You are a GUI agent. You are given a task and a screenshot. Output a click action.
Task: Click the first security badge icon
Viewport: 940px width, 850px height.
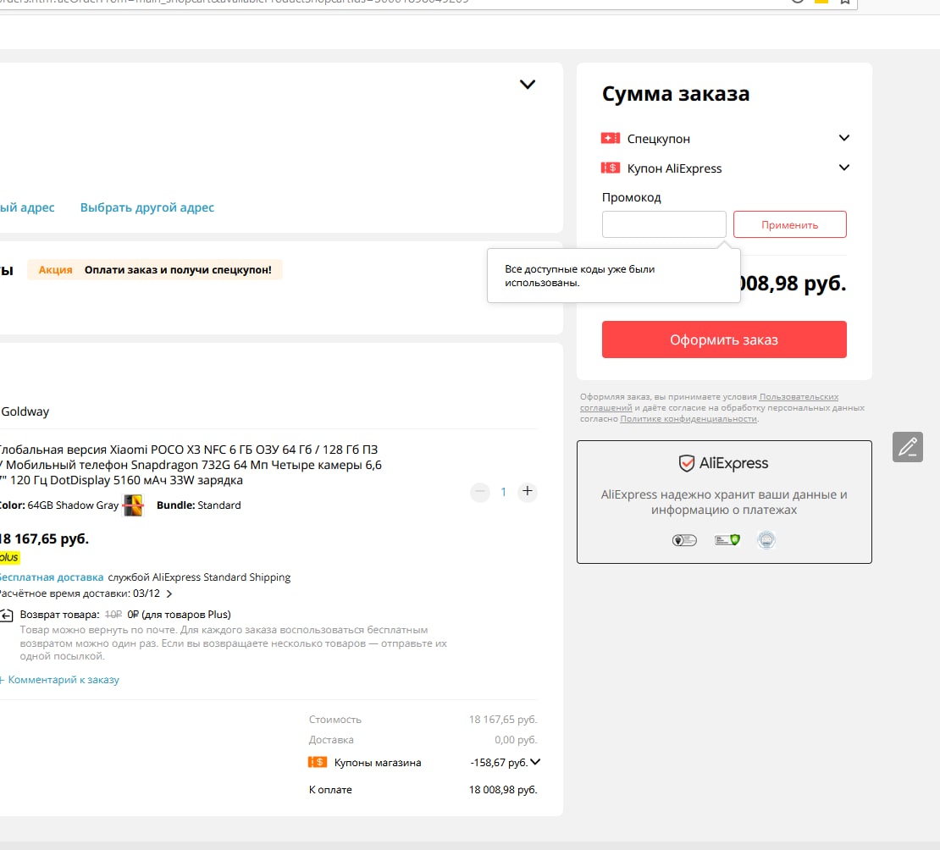coord(684,540)
